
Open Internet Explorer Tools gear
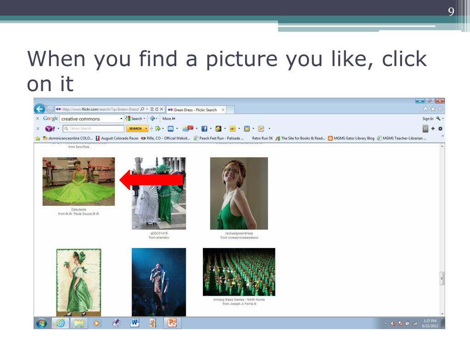click(440, 109)
